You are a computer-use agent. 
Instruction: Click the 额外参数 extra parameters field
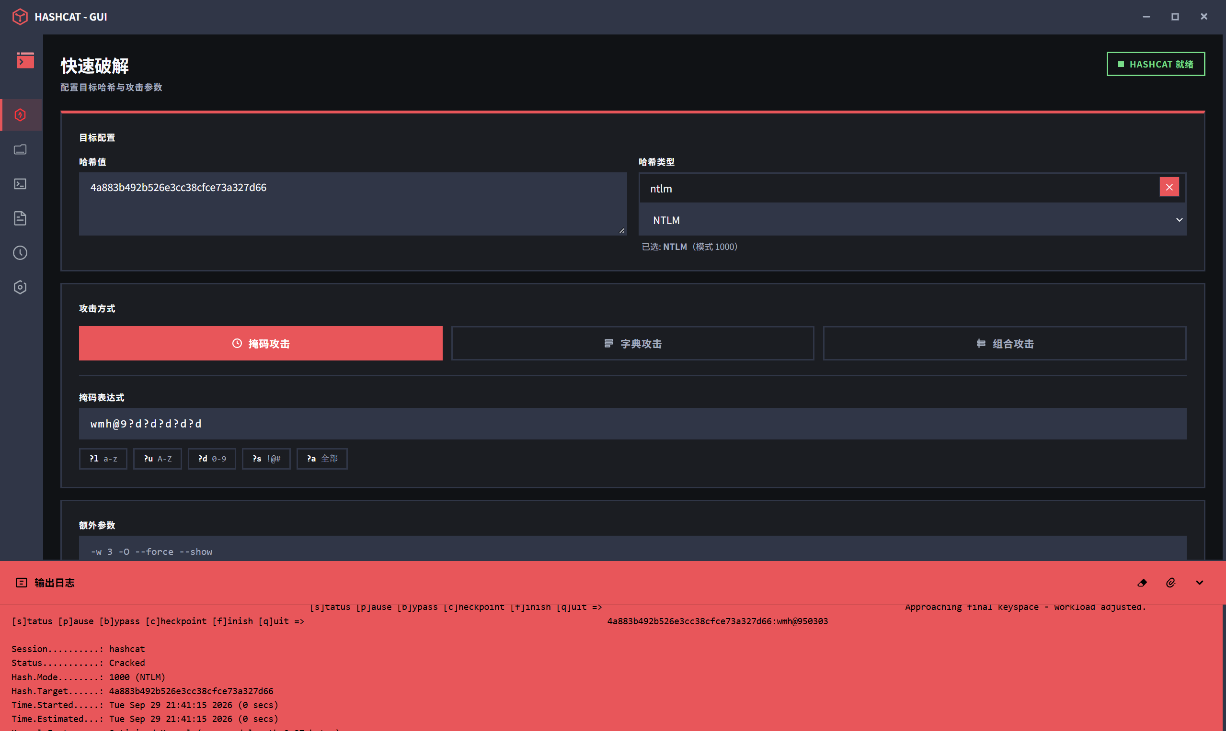coord(632,548)
